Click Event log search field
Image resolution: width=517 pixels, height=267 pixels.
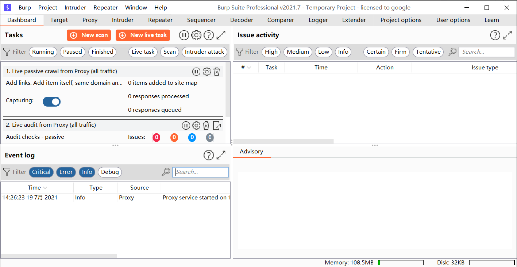click(x=201, y=172)
